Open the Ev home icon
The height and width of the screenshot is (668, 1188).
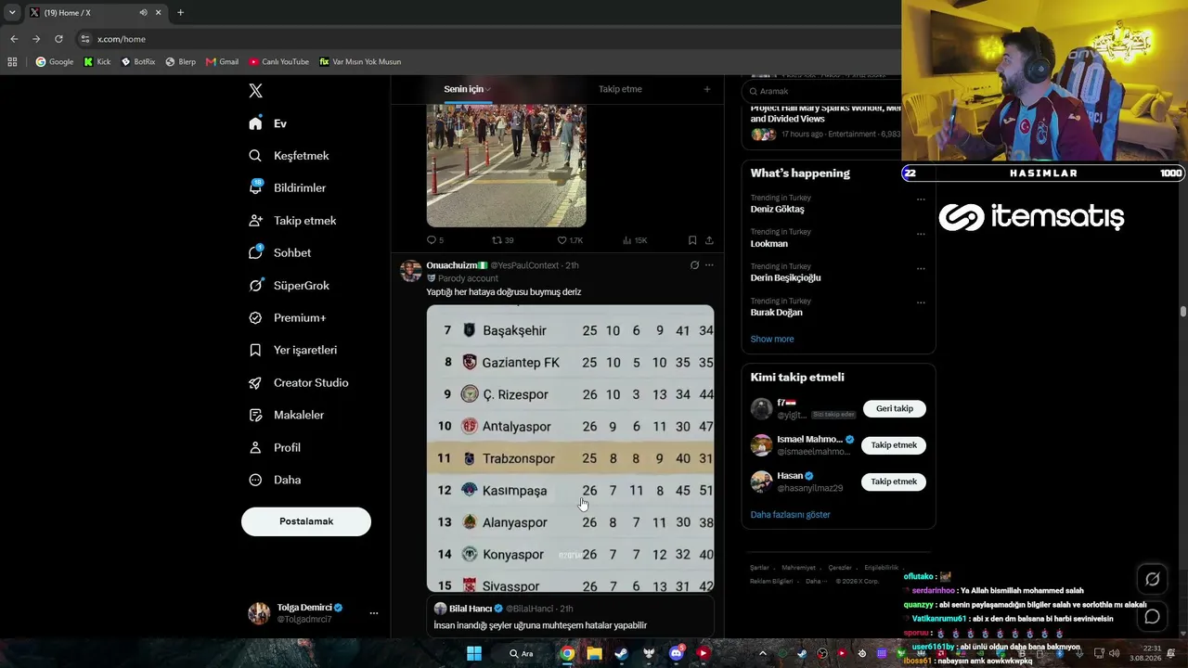tap(255, 123)
